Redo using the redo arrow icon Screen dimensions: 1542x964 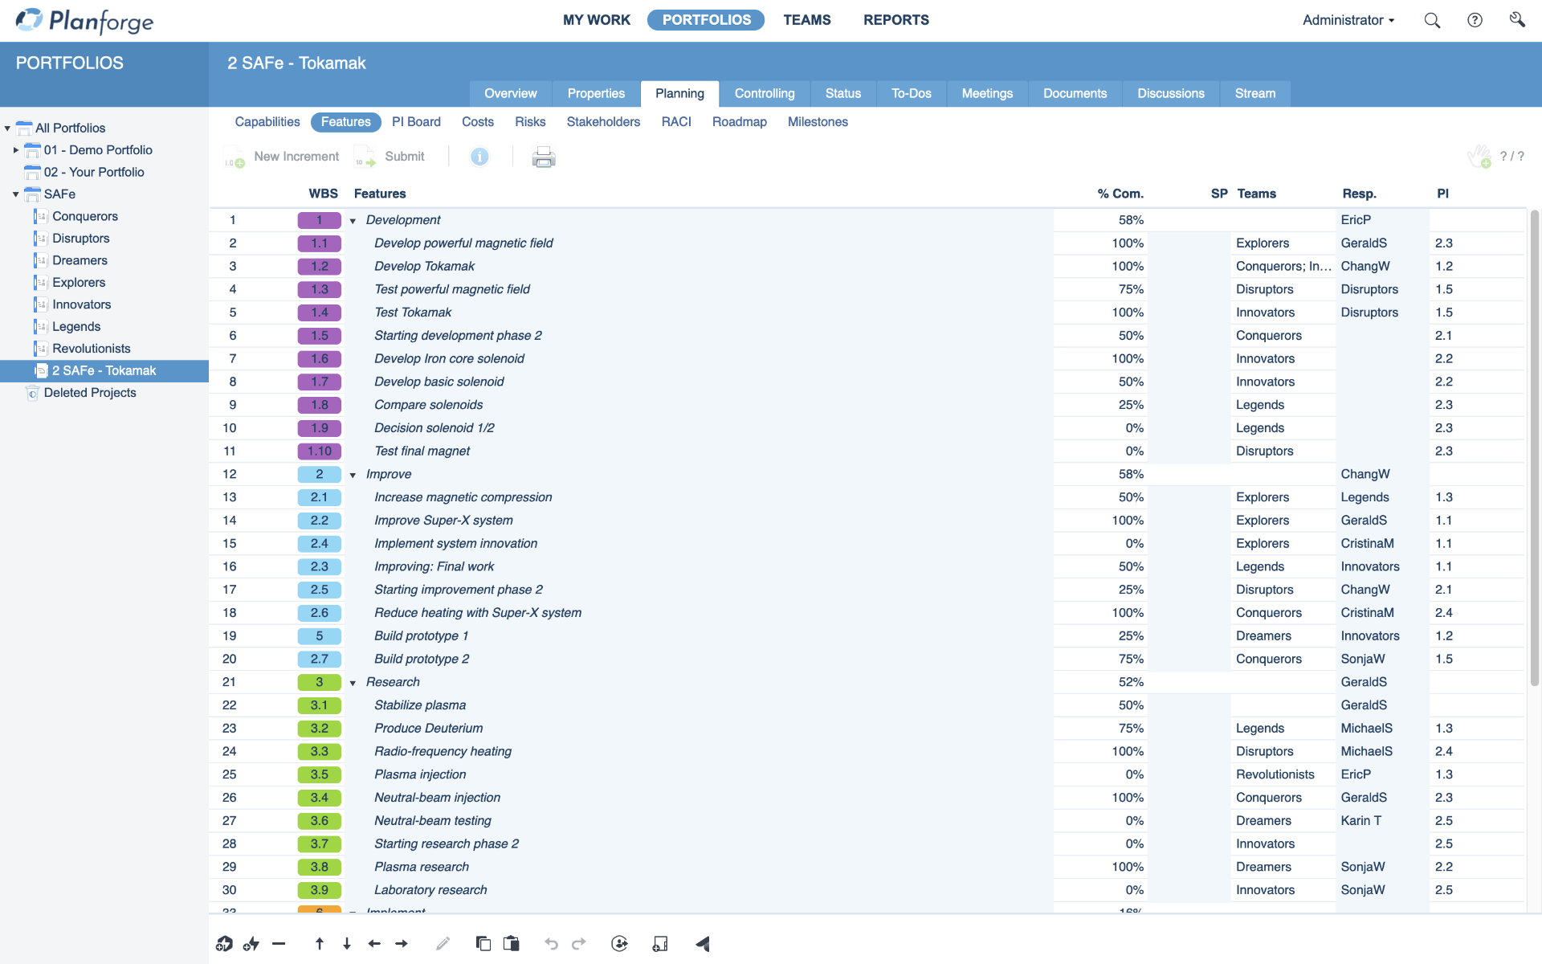[579, 943]
